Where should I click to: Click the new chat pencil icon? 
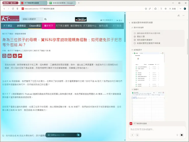(179, 16)
